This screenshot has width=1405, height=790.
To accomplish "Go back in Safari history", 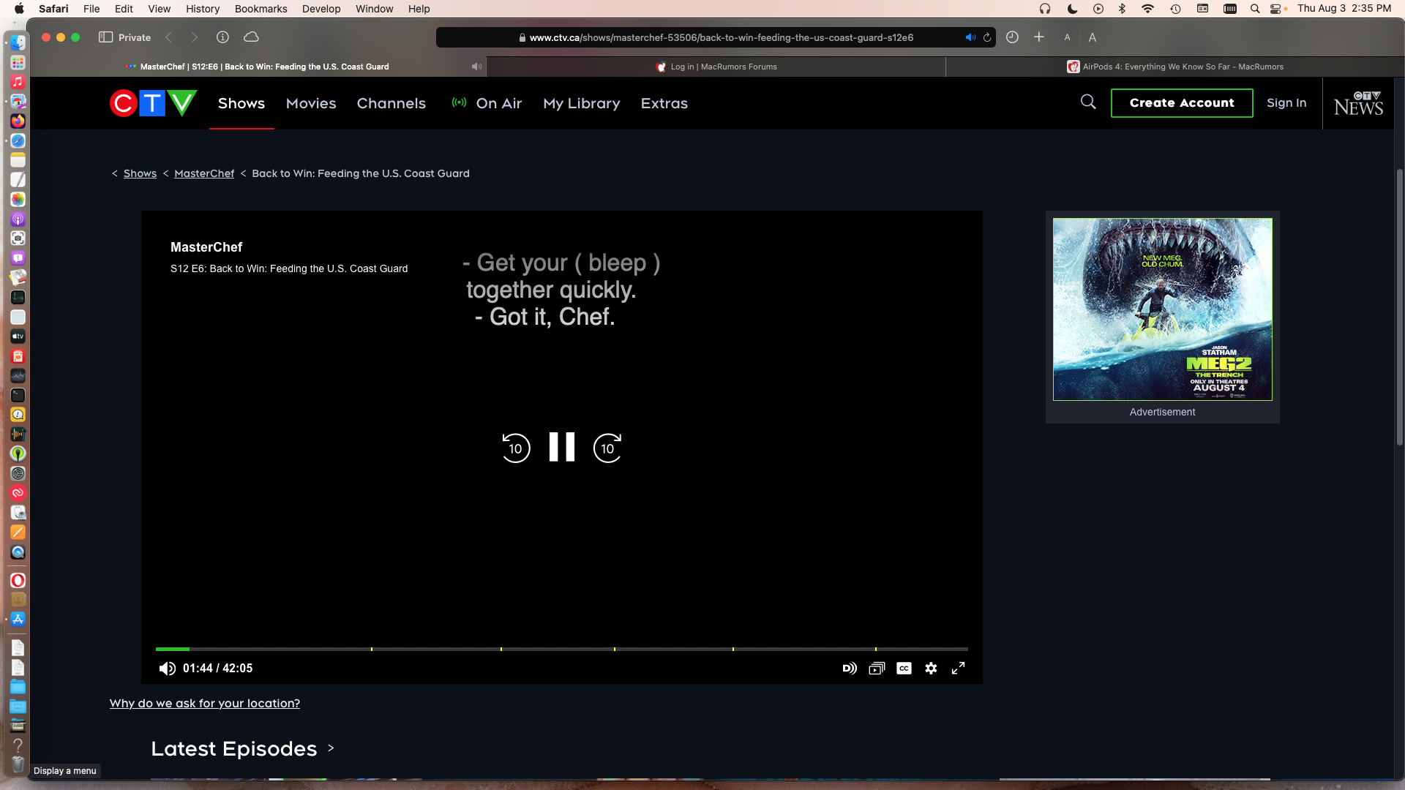I will tap(169, 37).
